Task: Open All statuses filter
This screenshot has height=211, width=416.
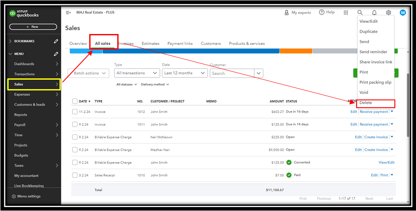Action: point(127,84)
